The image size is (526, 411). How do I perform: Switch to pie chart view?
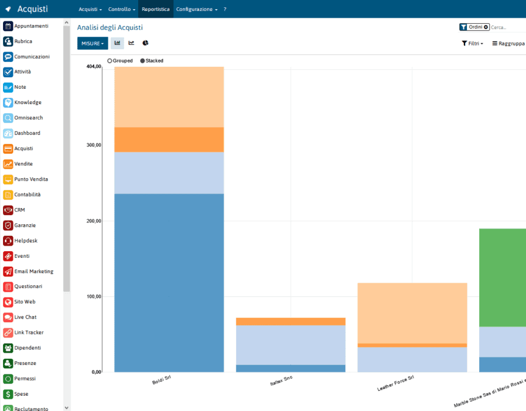click(146, 43)
